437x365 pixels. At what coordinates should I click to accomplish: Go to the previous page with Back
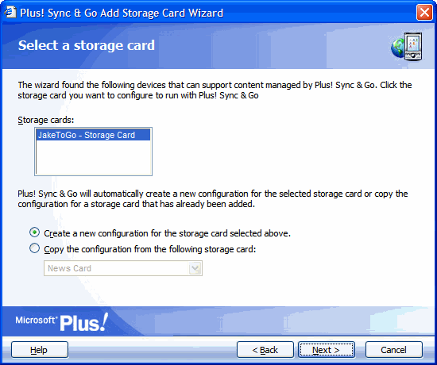click(265, 350)
